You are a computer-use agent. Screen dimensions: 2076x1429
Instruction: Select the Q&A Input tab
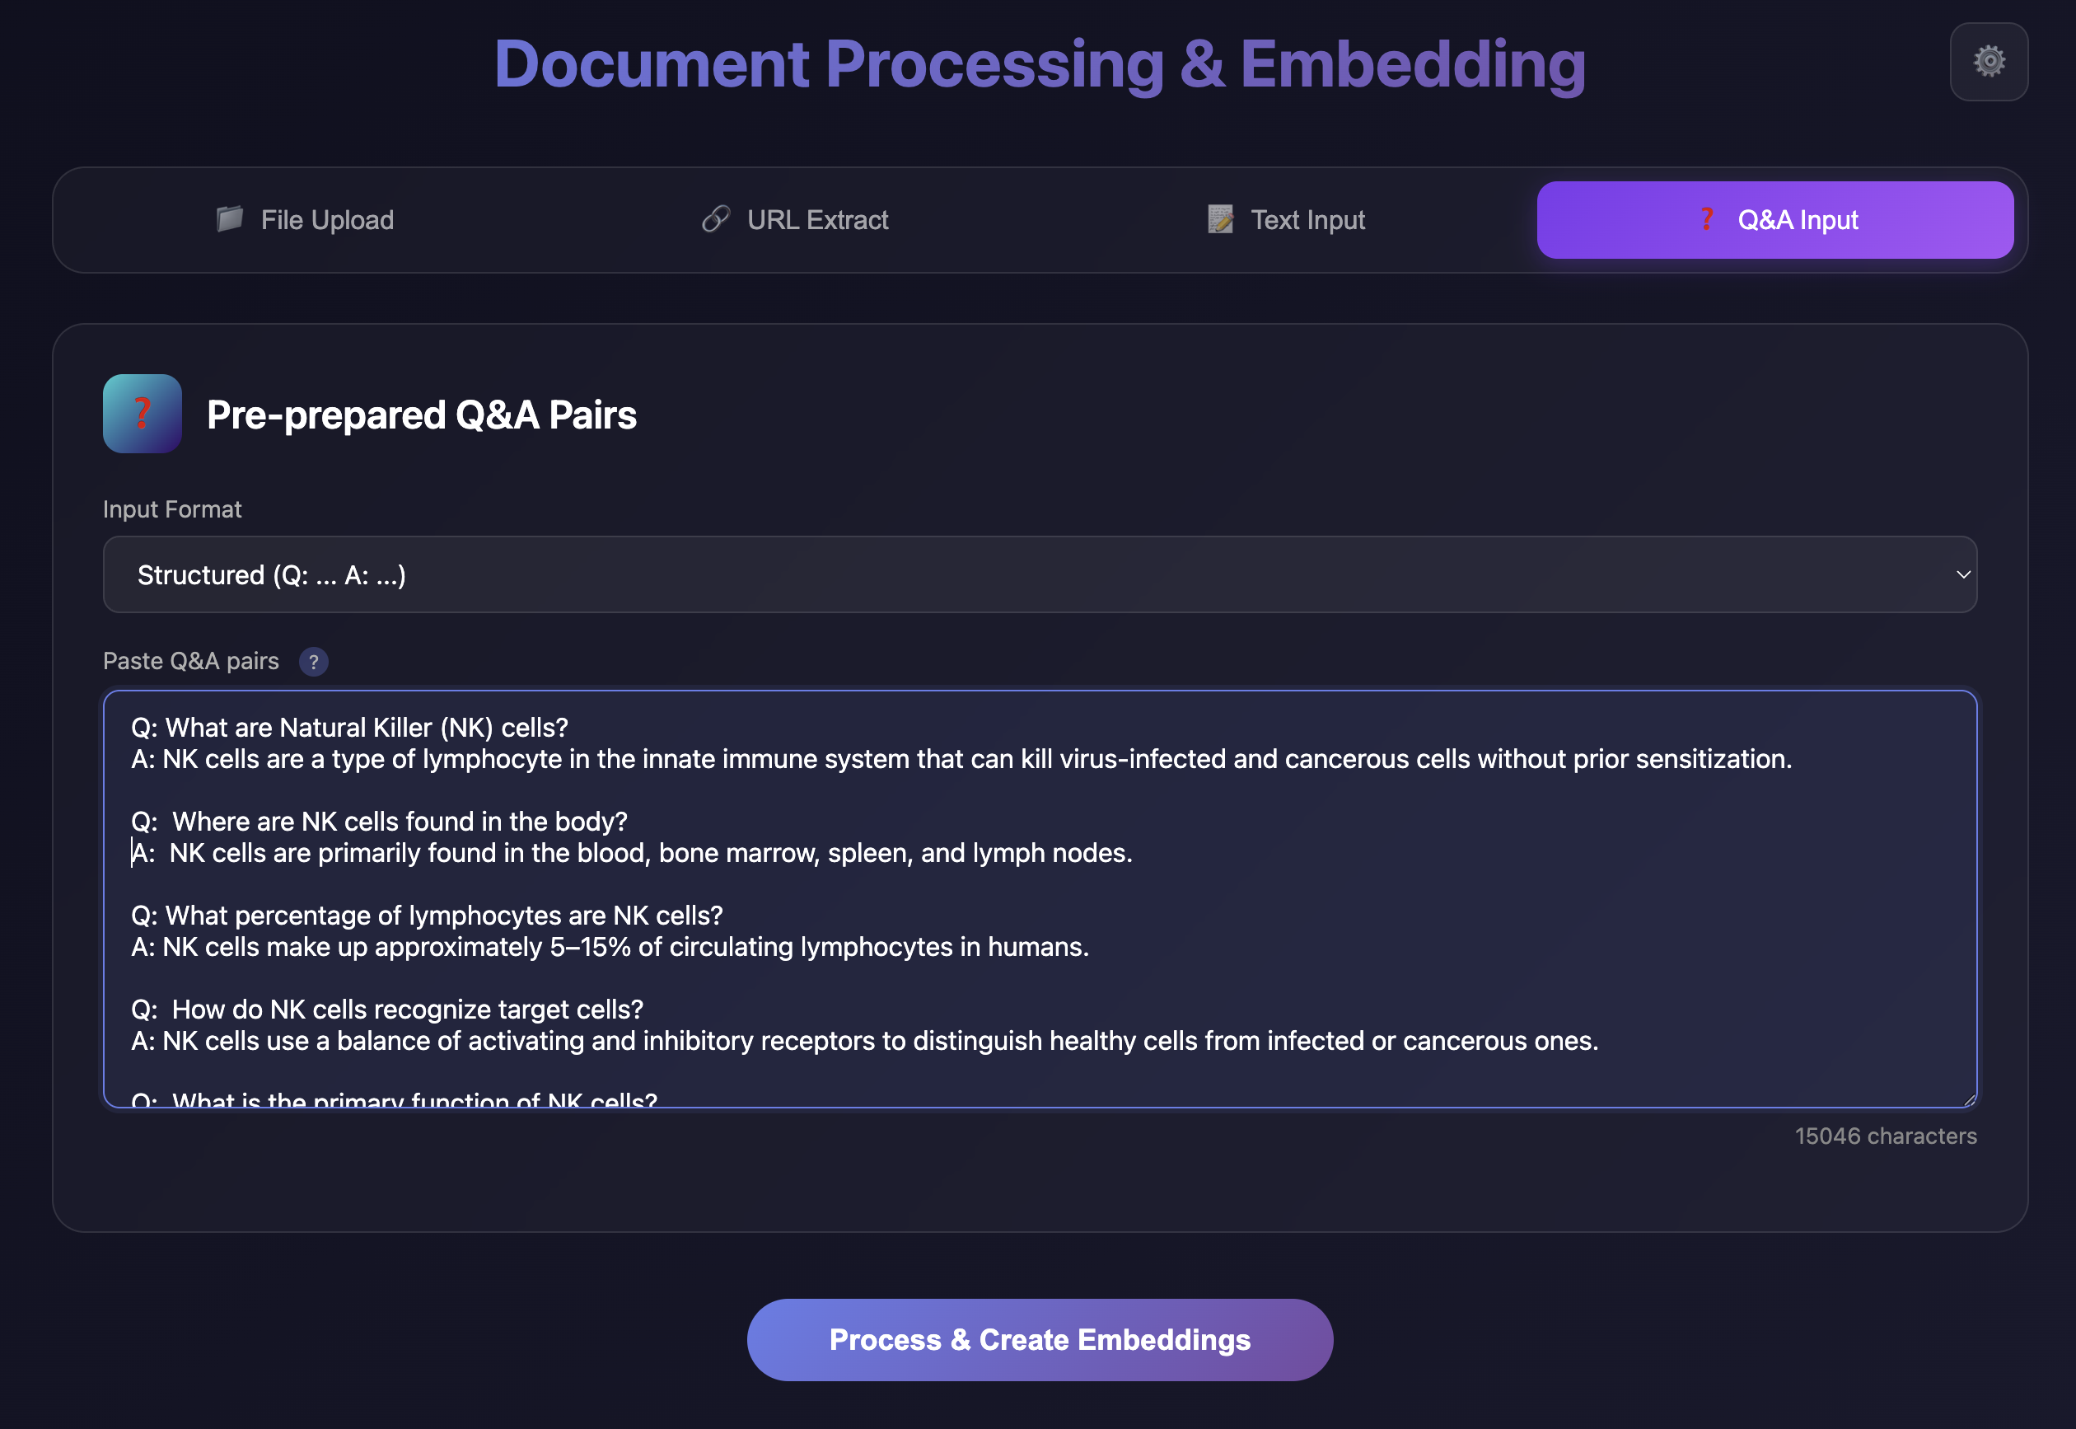(x=1775, y=220)
